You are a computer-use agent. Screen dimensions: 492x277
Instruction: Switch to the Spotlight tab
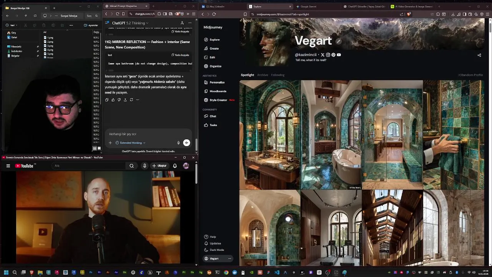coord(247,75)
